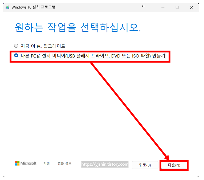Select the '지금 이 PC 업그레이드' radio button
The height and width of the screenshot is (180, 204).
(x=16, y=46)
